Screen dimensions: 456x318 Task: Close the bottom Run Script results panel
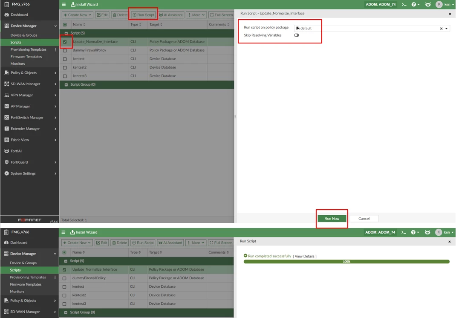449,241
